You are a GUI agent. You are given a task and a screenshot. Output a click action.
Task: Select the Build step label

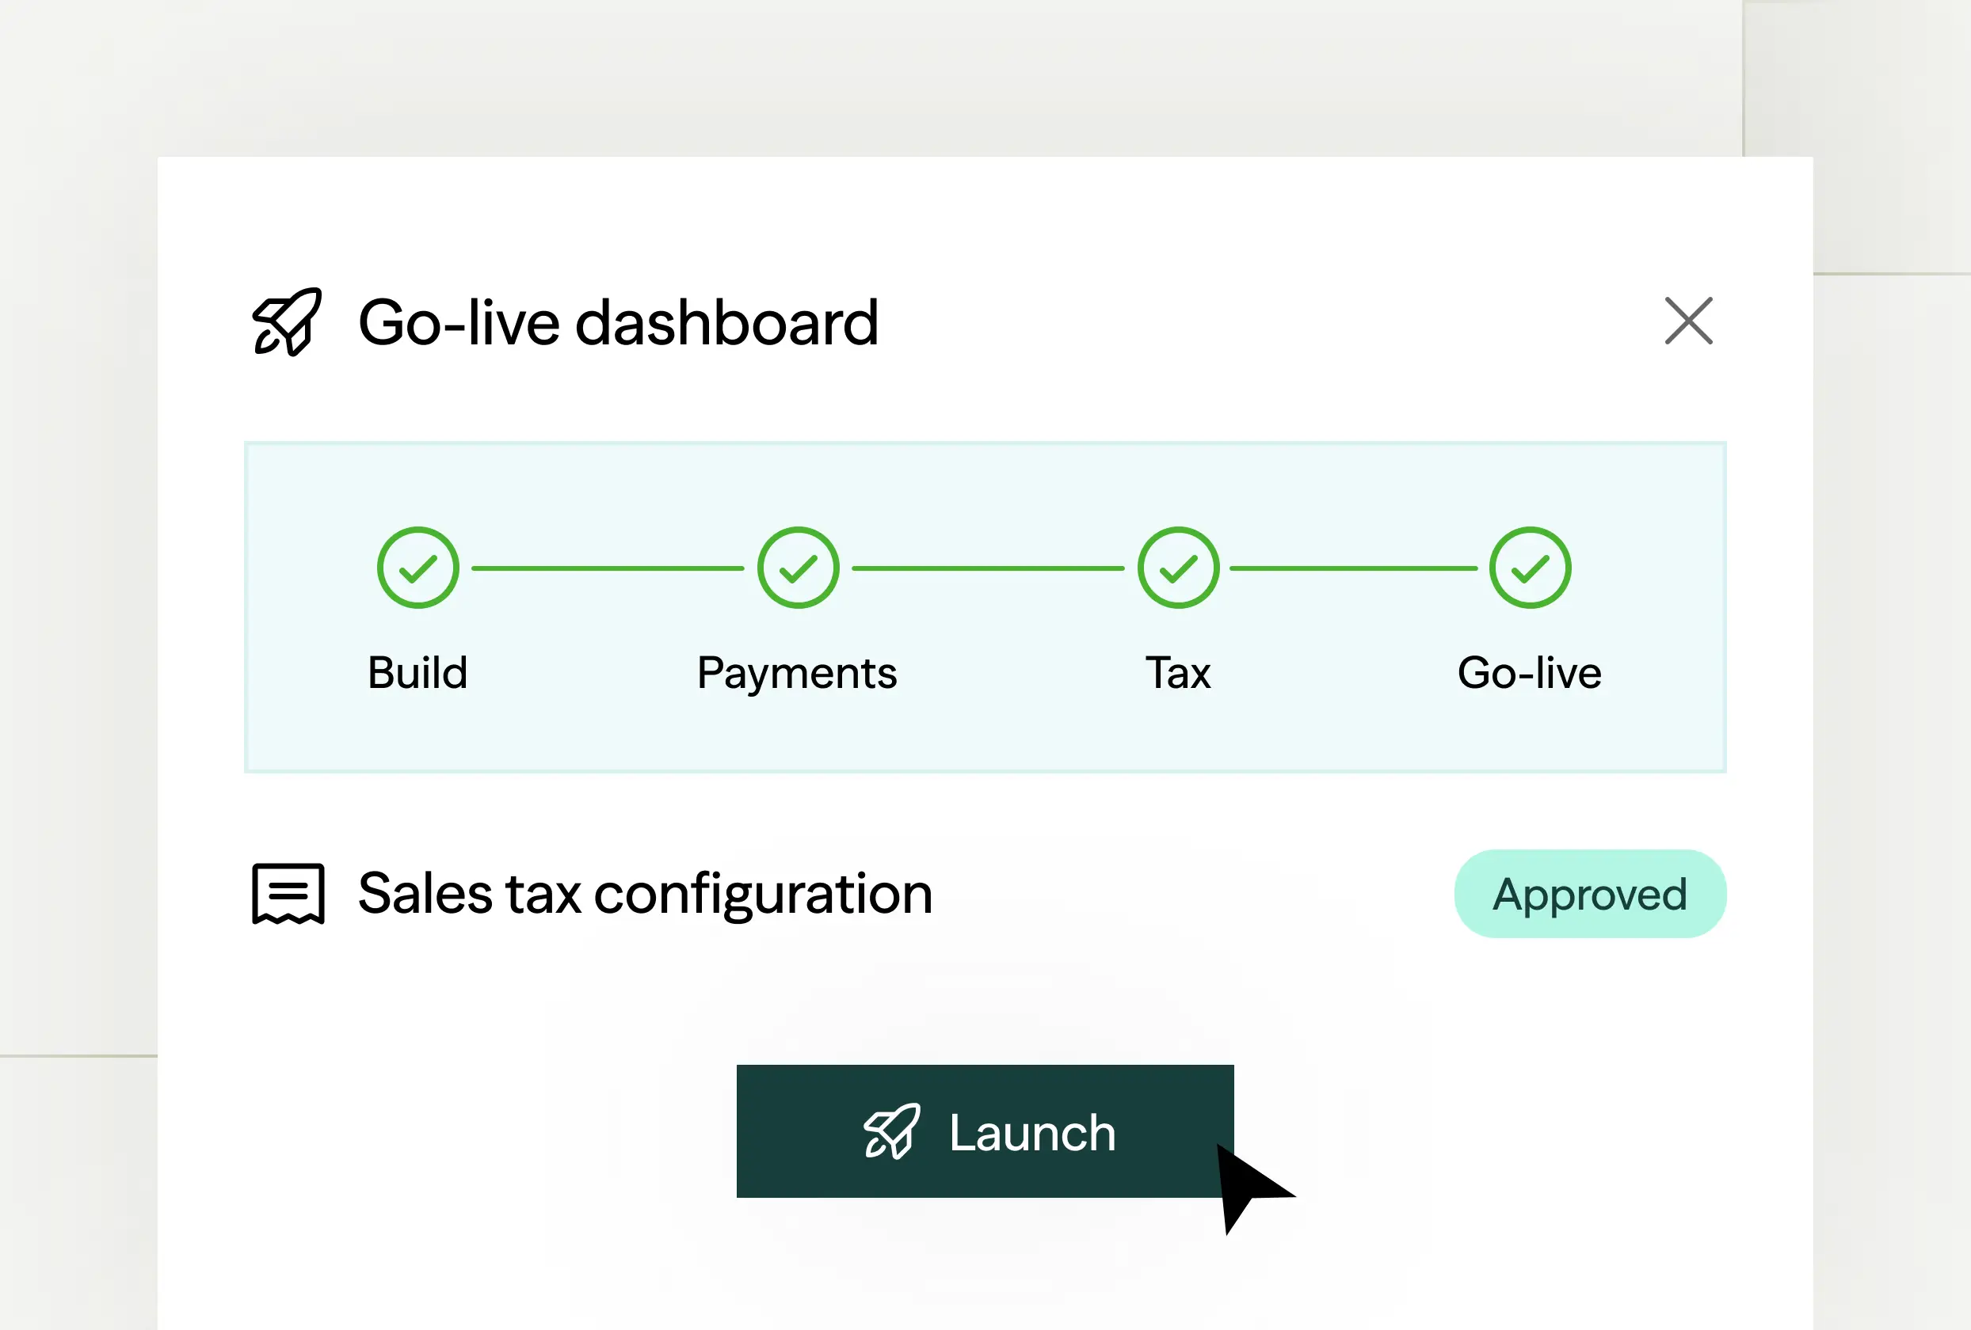[x=417, y=673]
